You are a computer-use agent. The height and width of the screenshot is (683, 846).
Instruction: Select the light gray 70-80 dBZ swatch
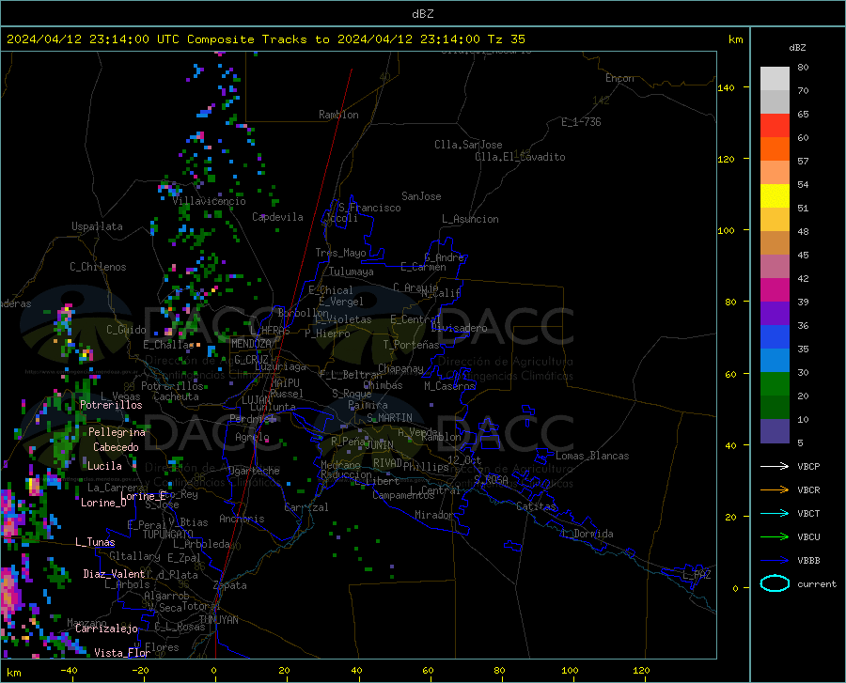coord(775,79)
